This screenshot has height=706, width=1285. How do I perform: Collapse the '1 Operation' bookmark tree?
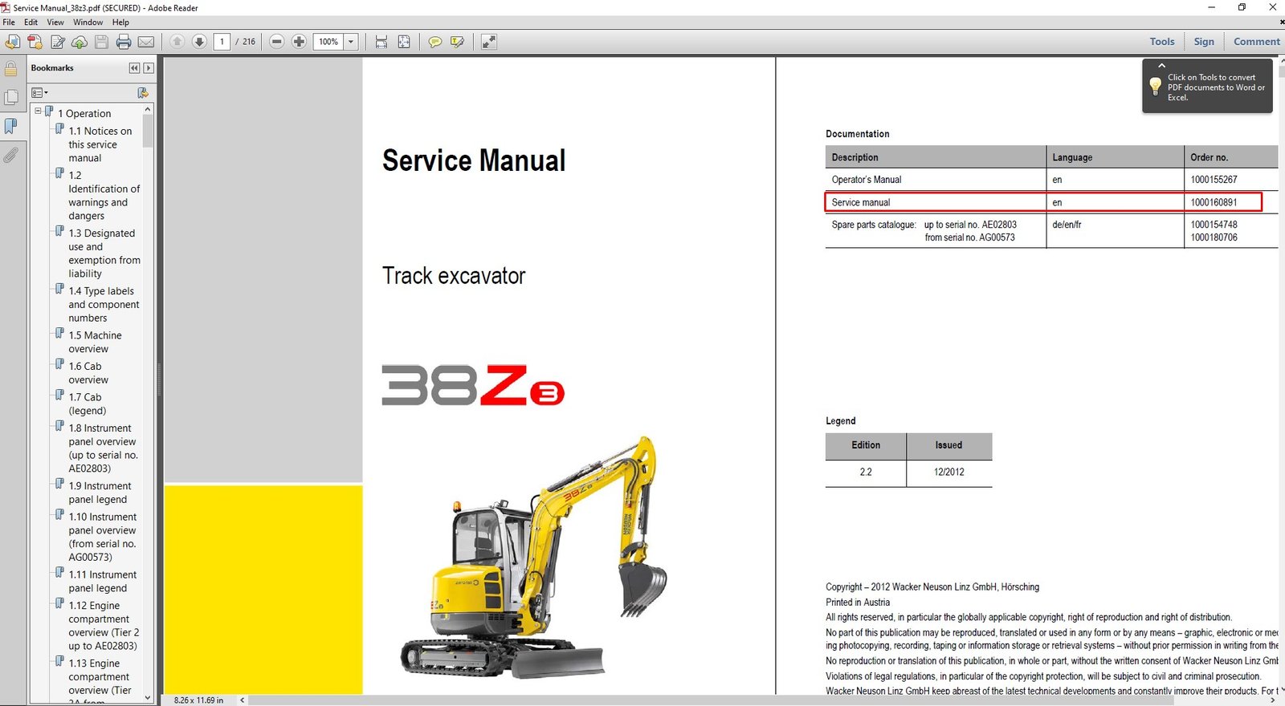(x=38, y=112)
